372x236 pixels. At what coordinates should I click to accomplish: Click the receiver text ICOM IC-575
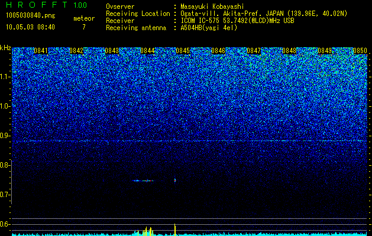click(200, 21)
